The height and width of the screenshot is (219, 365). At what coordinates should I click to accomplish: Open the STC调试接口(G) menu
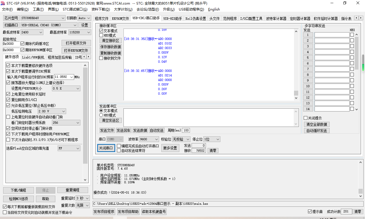click(x=75, y=9)
